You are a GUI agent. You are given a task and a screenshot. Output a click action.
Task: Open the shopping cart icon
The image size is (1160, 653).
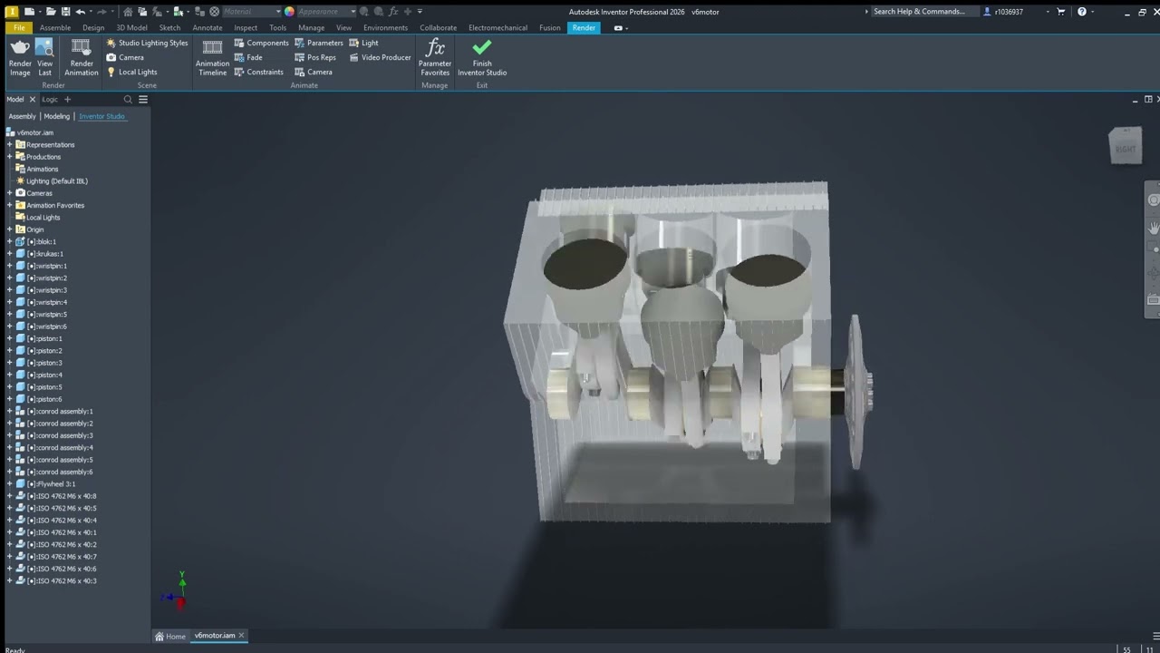pyautogui.click(x=1061, y=12)
